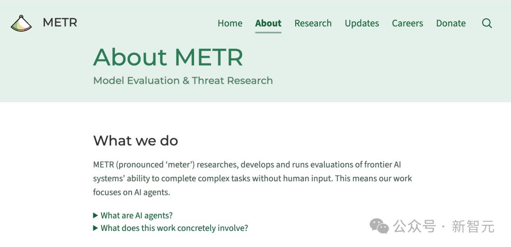Viewport: 511px width, 247px height.
Task: Toggle the 'What are AI agents?' text
Action: click(x=137, y=215)
